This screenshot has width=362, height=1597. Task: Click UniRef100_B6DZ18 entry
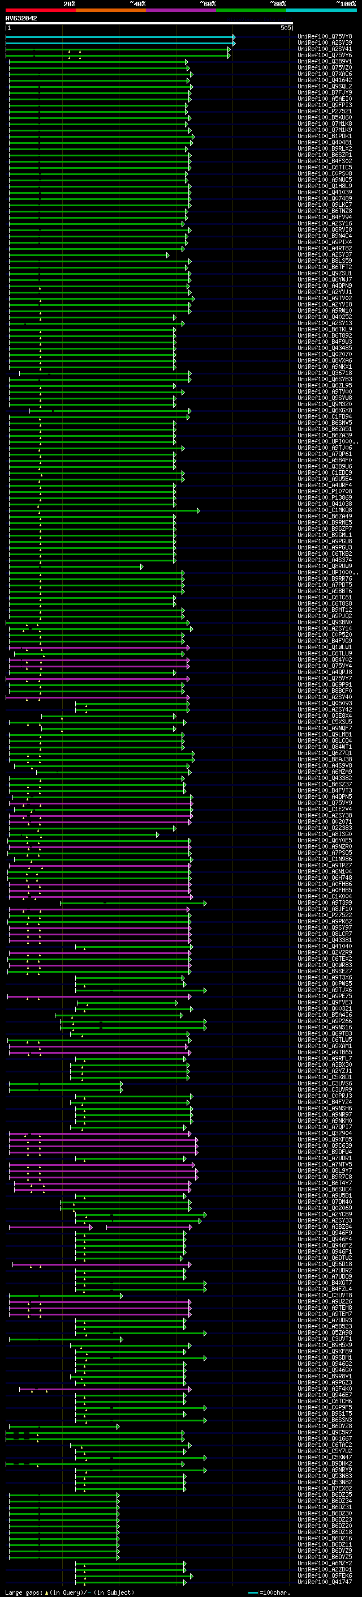pos(325,1531)
